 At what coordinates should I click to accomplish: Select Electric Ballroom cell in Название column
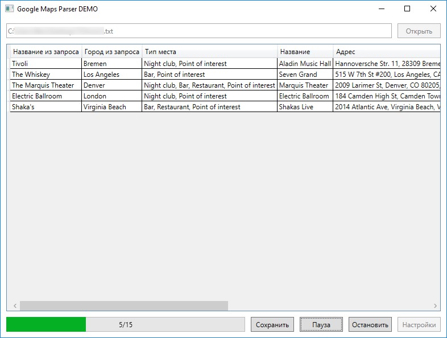[305, 96]
